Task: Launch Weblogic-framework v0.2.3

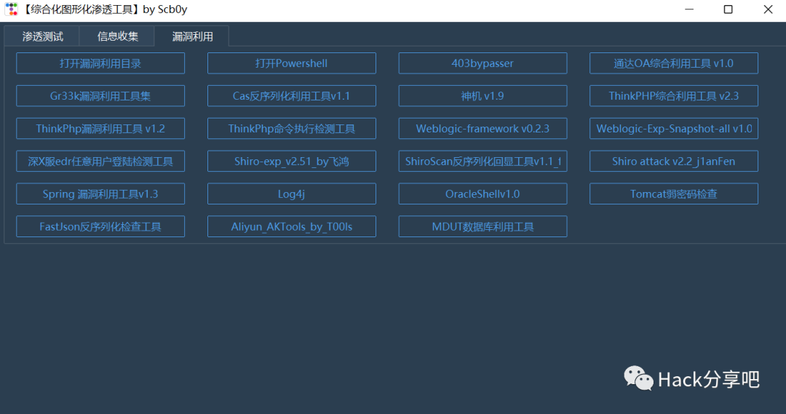Action: 483,128
